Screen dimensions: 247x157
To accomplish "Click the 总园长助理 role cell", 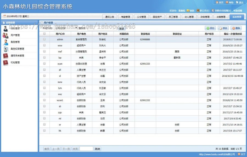I will (81, 64).
